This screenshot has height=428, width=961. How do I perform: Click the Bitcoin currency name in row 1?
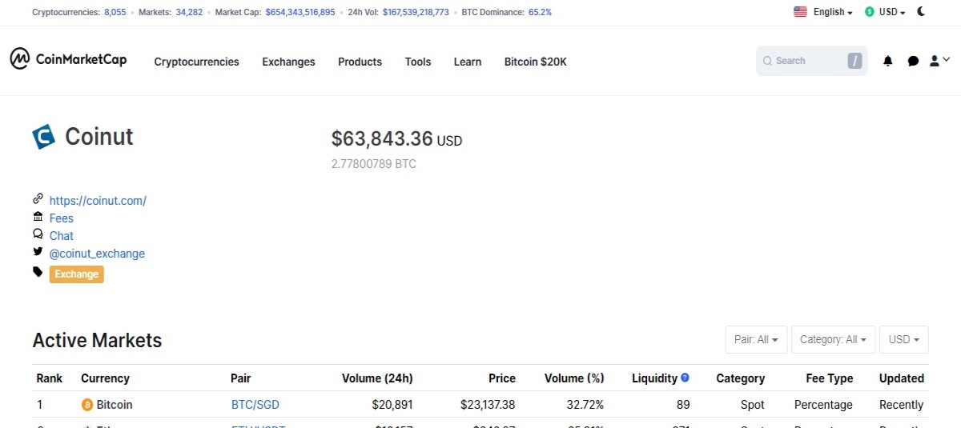[x=115, y=405]
